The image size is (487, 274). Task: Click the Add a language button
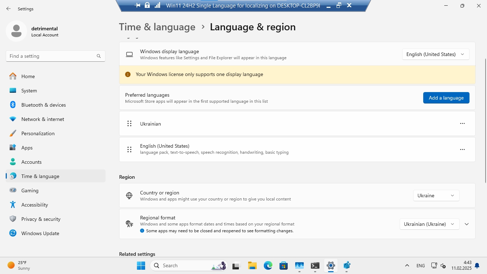coord(446,98)
